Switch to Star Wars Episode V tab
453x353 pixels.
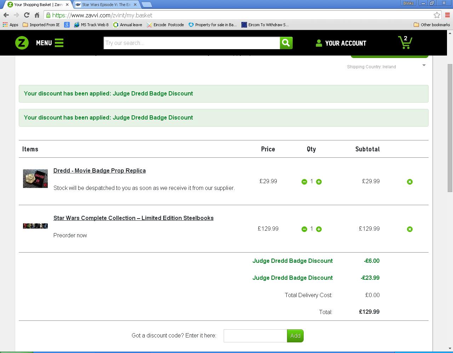(106, 5)
